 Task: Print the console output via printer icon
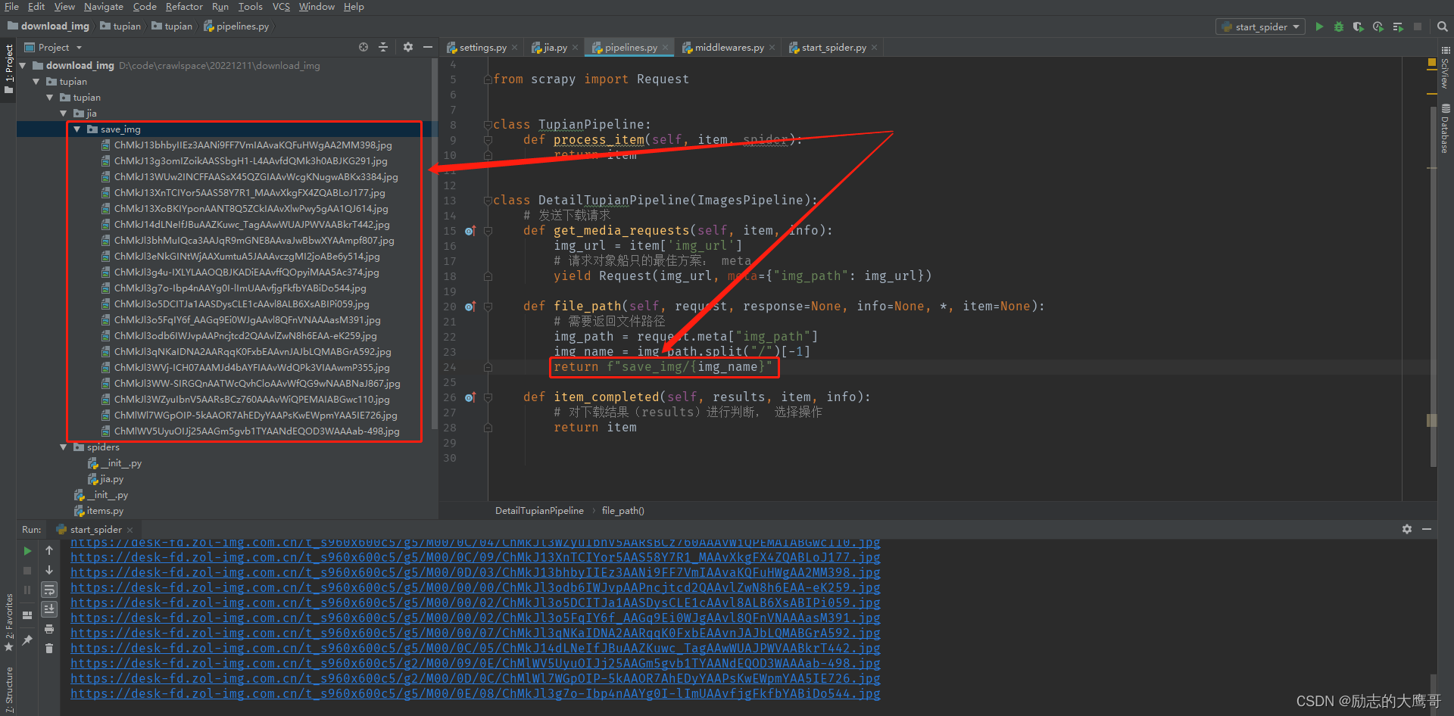(x=49, y=629)
